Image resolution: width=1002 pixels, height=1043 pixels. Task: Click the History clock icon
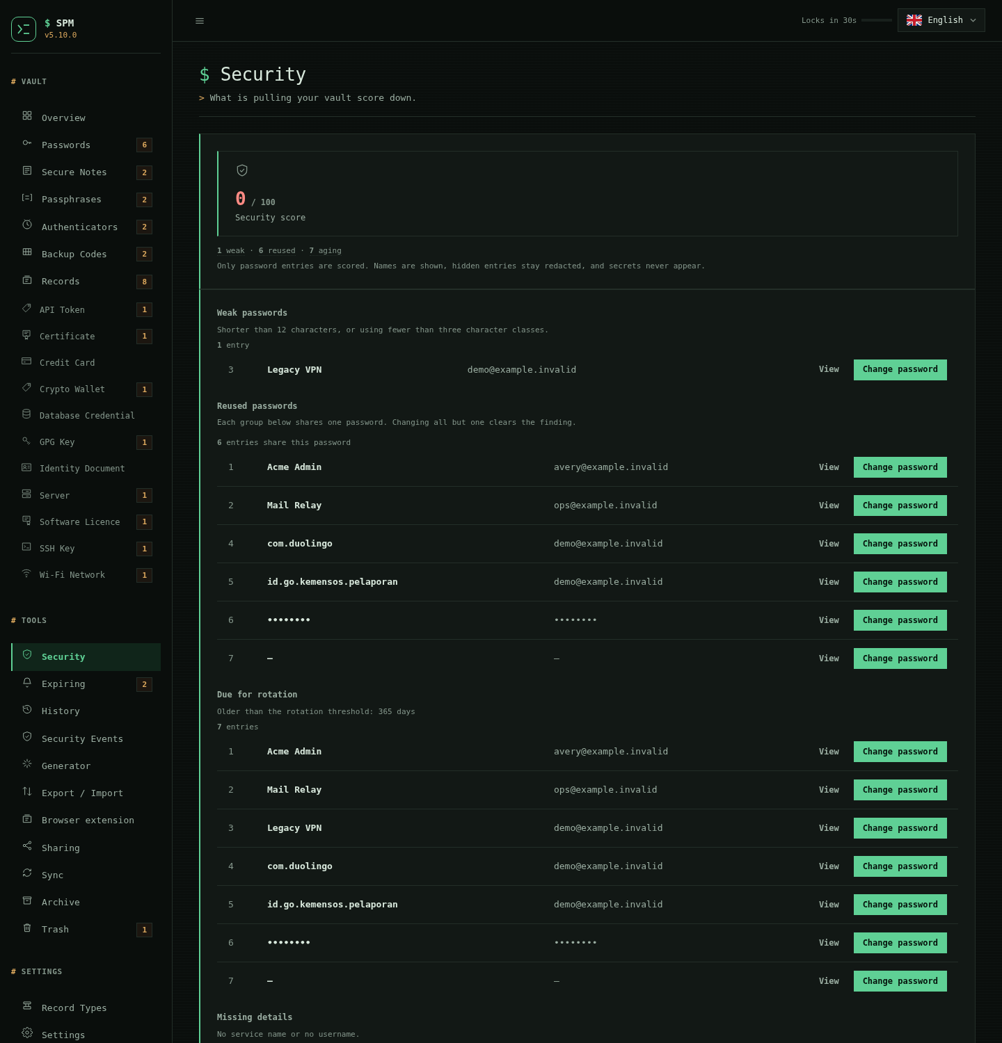point(27,709)
